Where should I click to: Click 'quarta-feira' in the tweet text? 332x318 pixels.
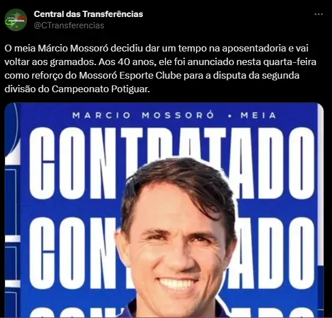289,62
